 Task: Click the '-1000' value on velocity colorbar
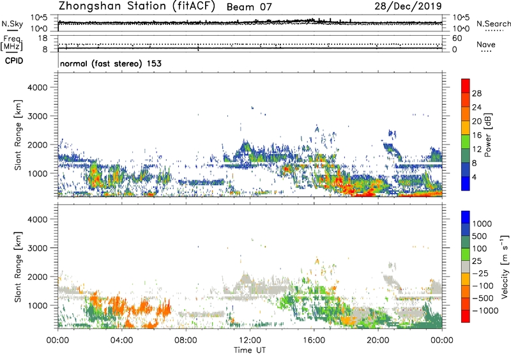click(x=485, y=311)
